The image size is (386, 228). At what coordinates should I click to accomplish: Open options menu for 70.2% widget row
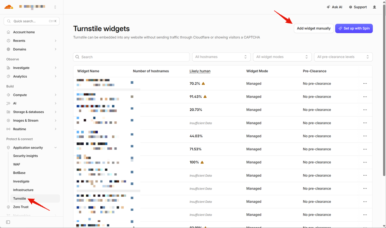[x=365, y=83]
